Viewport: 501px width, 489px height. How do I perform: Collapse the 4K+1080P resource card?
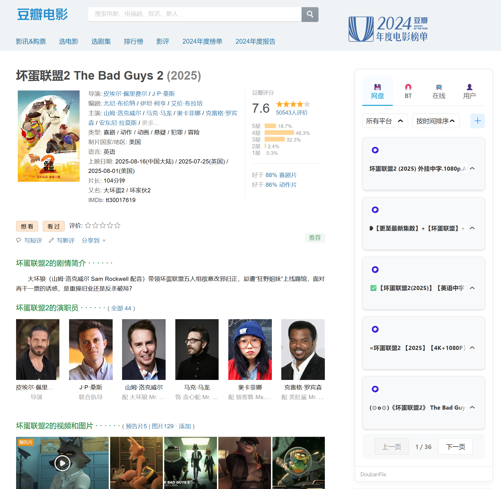tap(472, 348)
